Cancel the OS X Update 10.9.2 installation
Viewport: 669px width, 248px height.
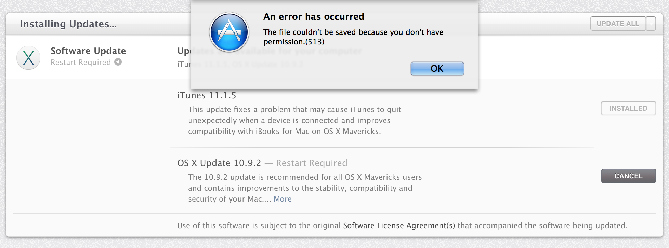click(628, 176)
